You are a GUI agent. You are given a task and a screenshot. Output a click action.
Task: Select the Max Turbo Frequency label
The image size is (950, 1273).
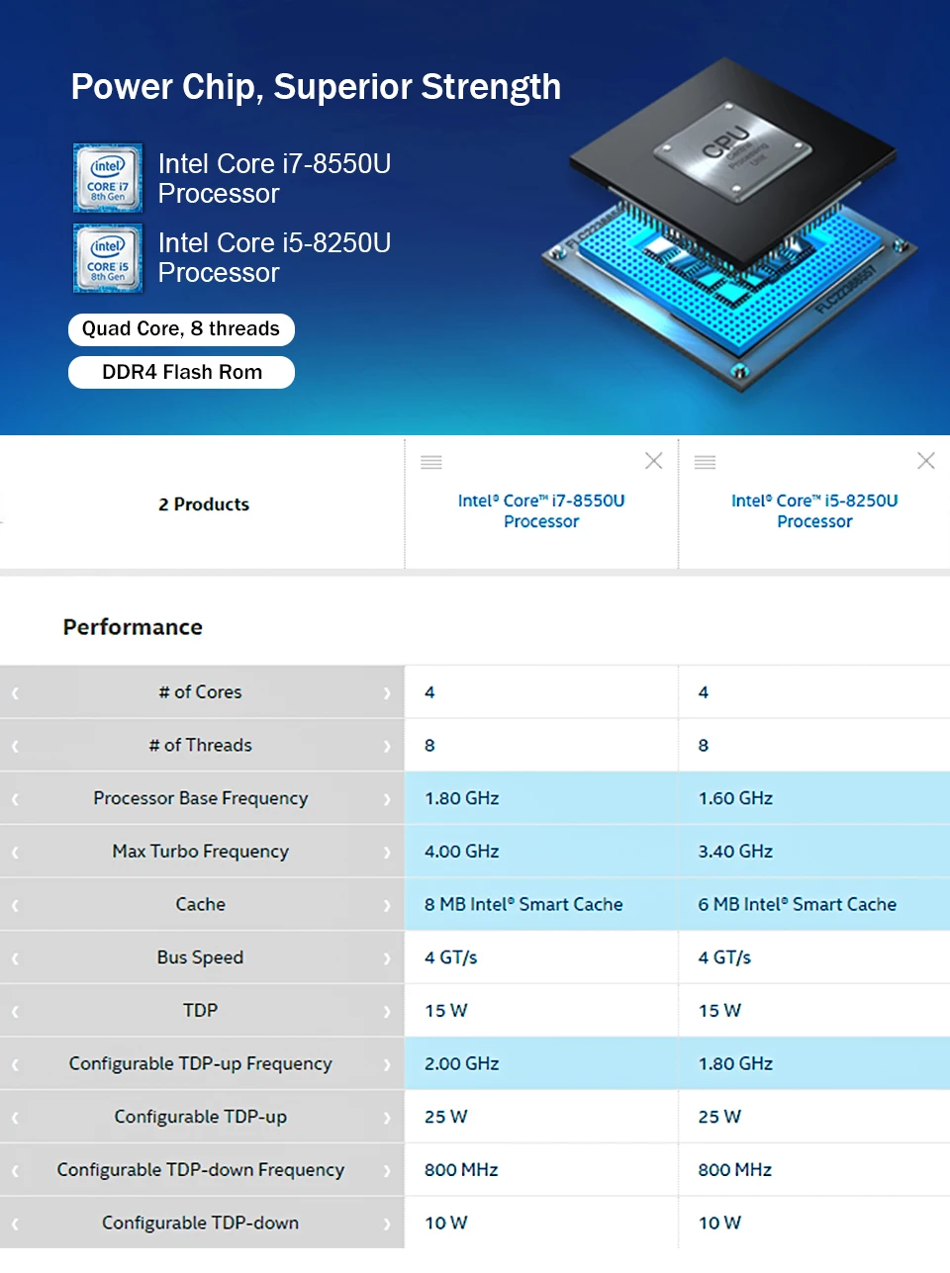point(201,852)
